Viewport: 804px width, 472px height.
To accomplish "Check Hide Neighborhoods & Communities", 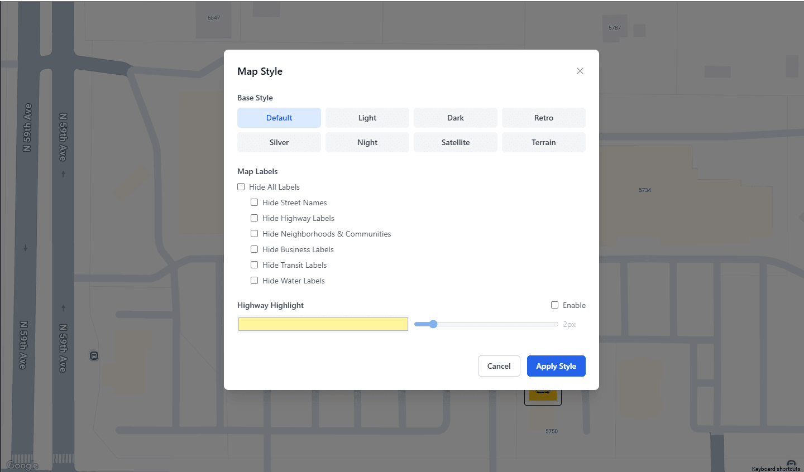I will (x=255, y=234).
